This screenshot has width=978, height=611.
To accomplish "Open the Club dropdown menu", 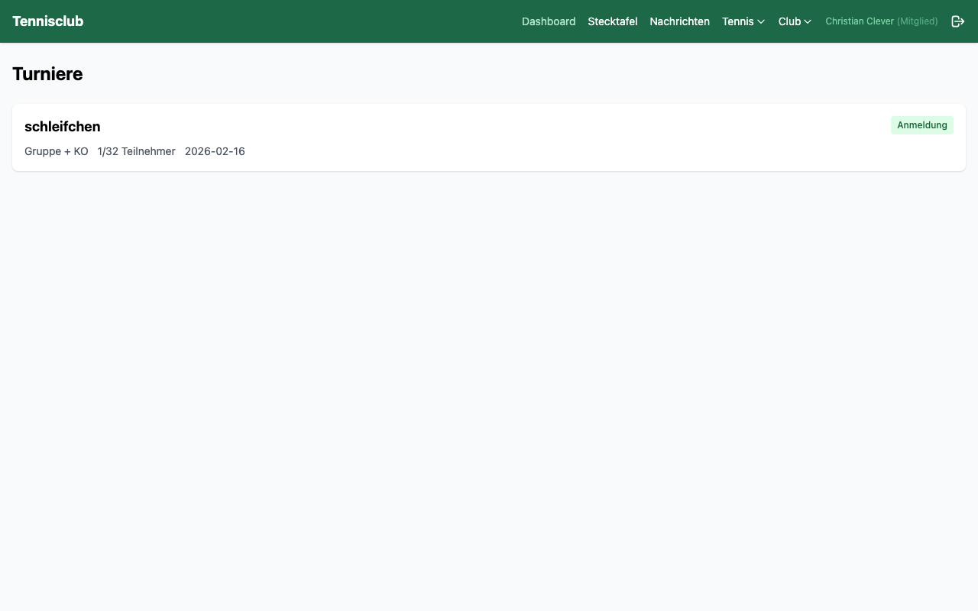I will tap(795, 21).
